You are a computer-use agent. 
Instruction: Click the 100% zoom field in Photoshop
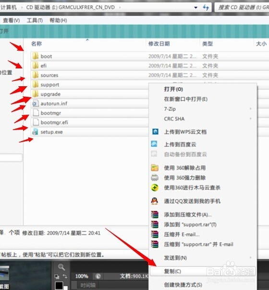pyautogui.click(x=82, y=277)
